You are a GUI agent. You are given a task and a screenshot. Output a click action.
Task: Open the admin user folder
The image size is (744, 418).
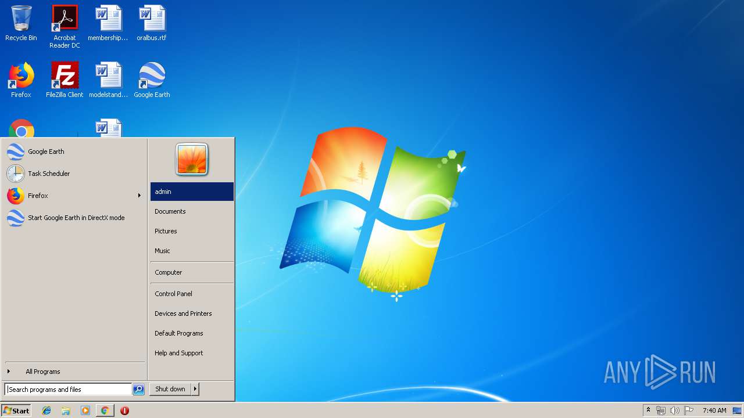[192, 192]
